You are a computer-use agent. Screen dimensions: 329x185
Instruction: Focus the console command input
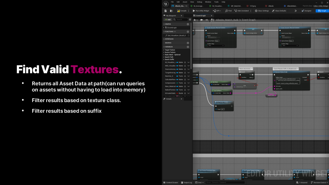point(225,183)
